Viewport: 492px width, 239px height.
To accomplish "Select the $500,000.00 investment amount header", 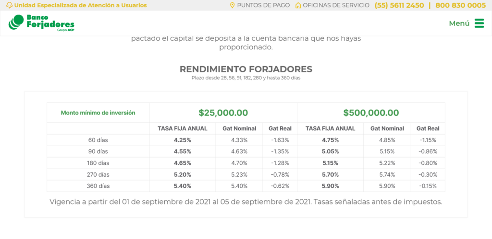I will click(x=371, y=113).
